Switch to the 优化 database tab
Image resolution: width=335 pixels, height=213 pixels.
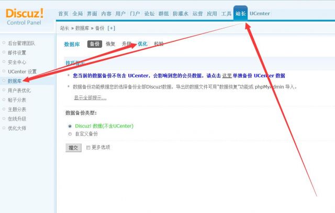pos(142,44)
